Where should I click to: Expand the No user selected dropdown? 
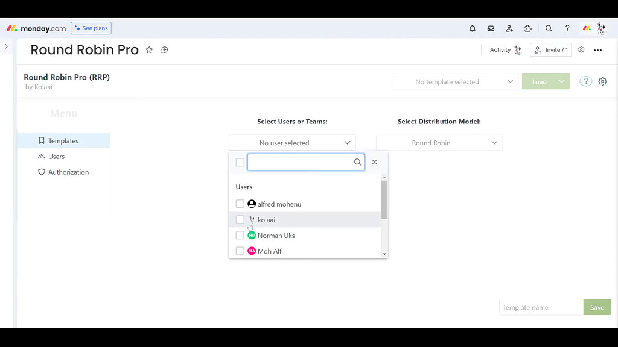(x=292, y=142)
